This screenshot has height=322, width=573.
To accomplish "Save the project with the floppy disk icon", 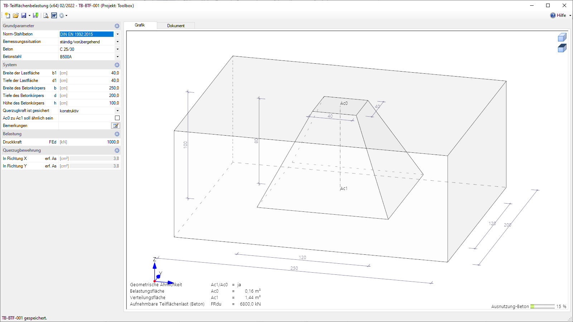I will [x=24, y=15].
